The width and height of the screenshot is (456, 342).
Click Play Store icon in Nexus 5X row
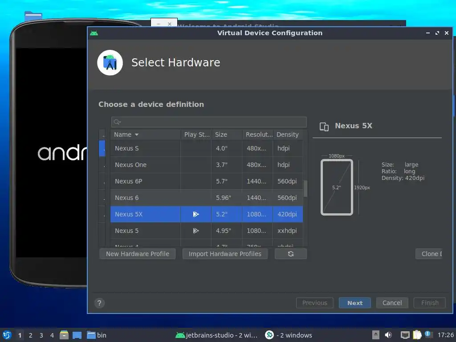[196, 214]
